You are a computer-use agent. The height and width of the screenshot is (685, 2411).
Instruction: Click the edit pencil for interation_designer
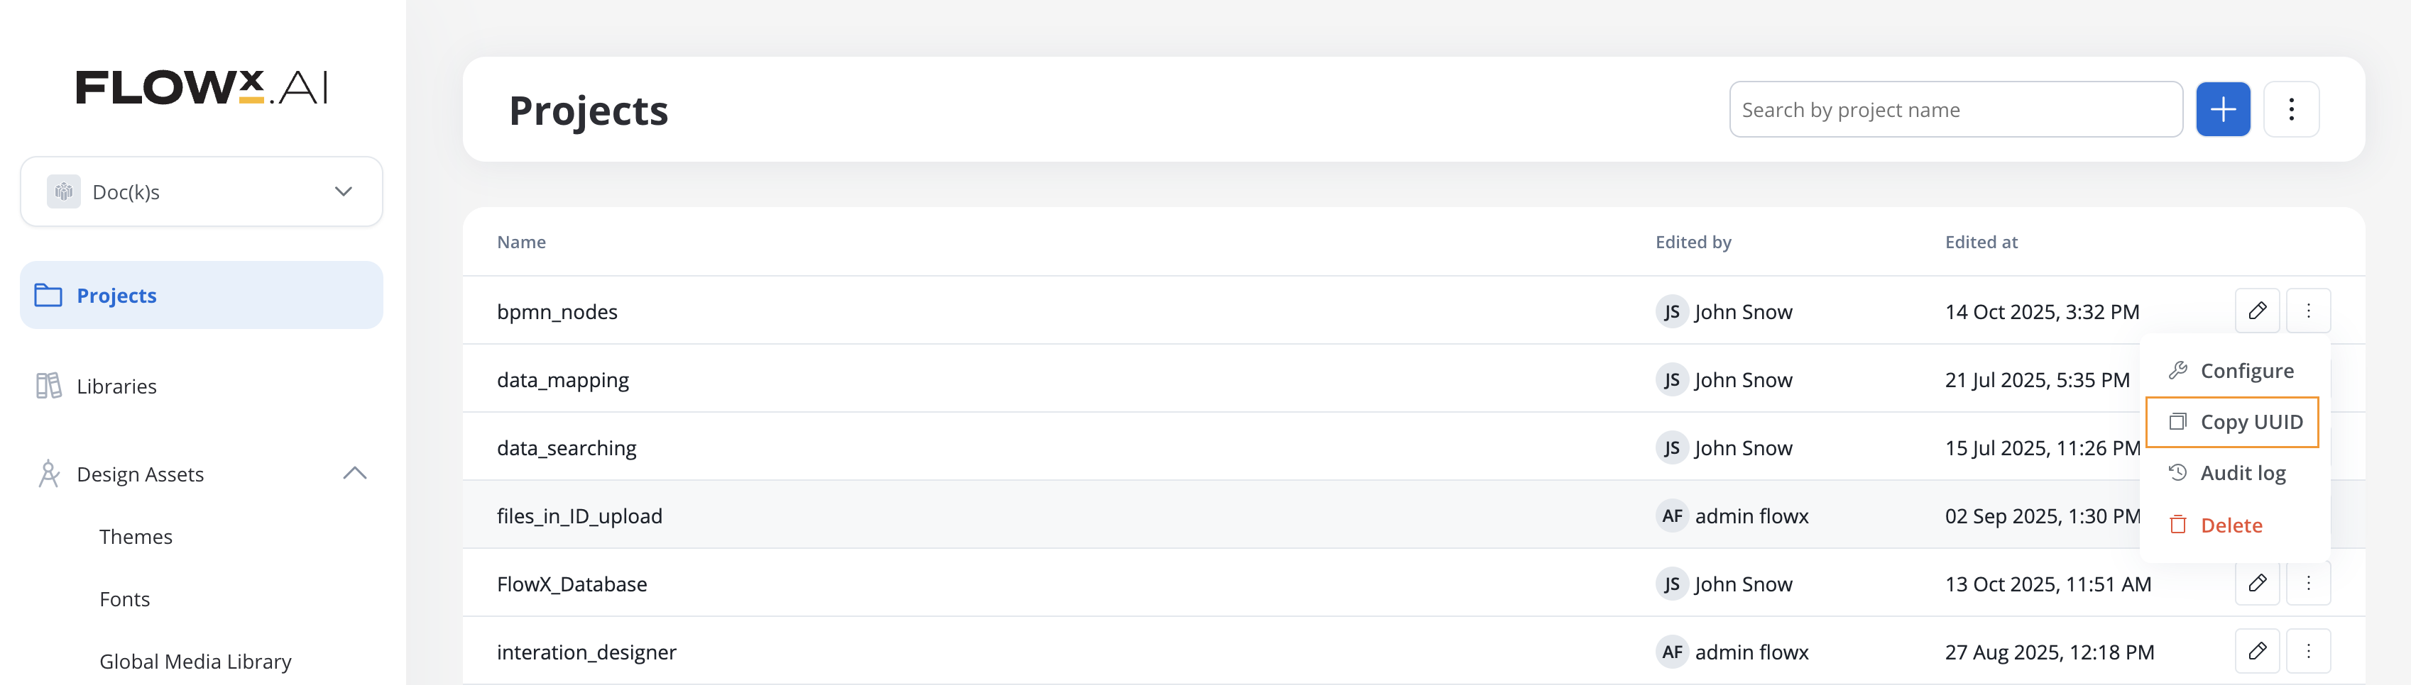pos(2256,652)
